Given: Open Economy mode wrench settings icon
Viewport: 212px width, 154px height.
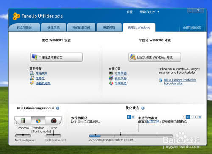Looking at the screenshot, I should tap(16, 123).
